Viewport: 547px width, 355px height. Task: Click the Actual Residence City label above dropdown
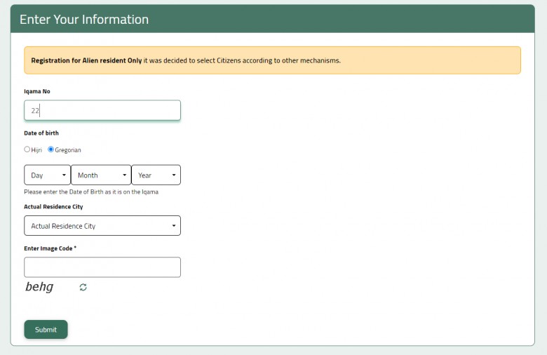53,207
